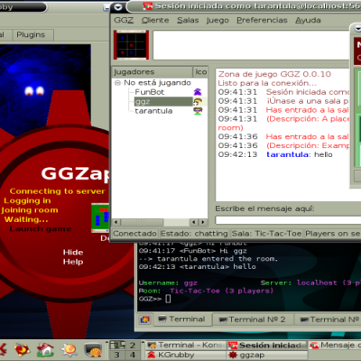Select player ggz in the list
Viewport: 361px width, 361px height.
163,102
